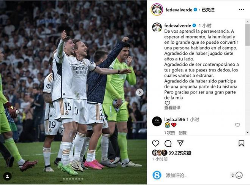
Task: Open layla.ali96 profile avatar
Action: coord(157,121)
